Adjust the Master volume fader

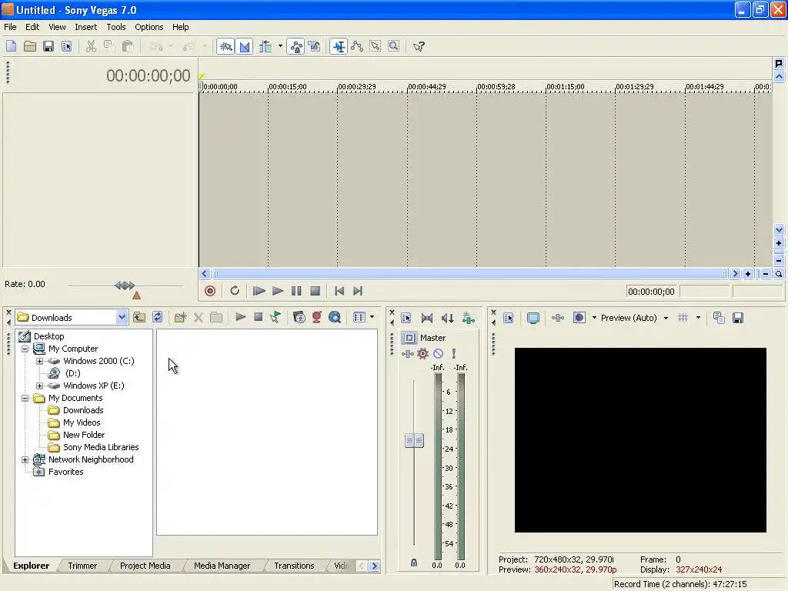(414, 441)
